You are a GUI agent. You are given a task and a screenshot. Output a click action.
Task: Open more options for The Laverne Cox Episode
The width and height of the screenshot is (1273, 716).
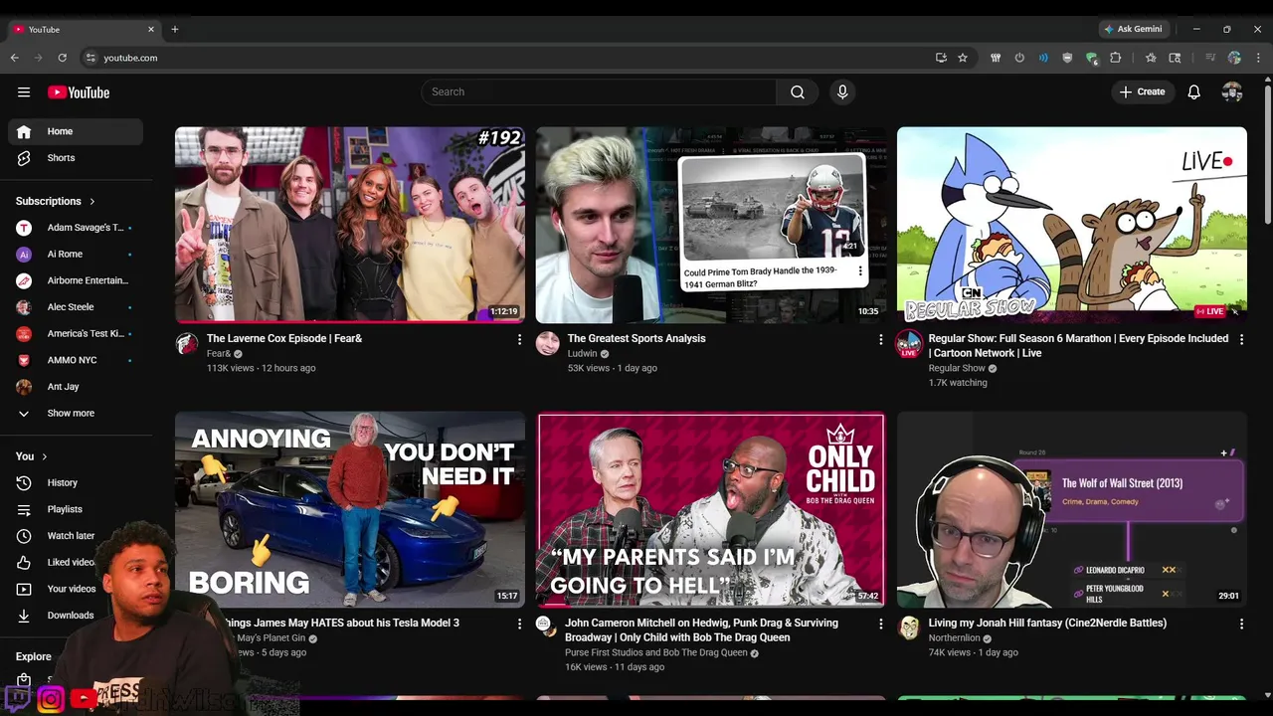click(519, 339)
